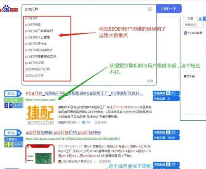Open result pcb打样加急板 pcb打样价格
Screen dimensions: 206x169
63,133
